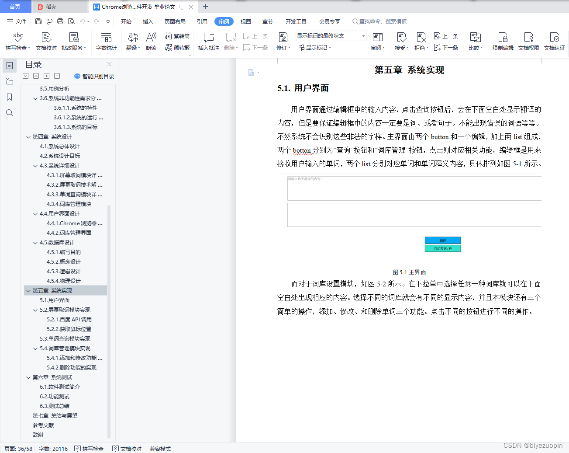
Task: Open the search sidebar icon
Action: [10, 113]
